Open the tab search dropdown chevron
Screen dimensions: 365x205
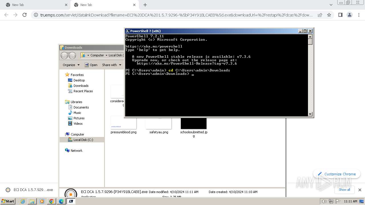tap(331, 5)
